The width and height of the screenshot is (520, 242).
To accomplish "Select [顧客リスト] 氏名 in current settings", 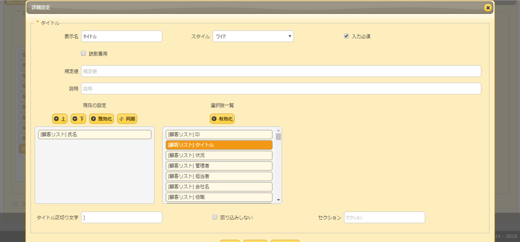I will point(95,135).
